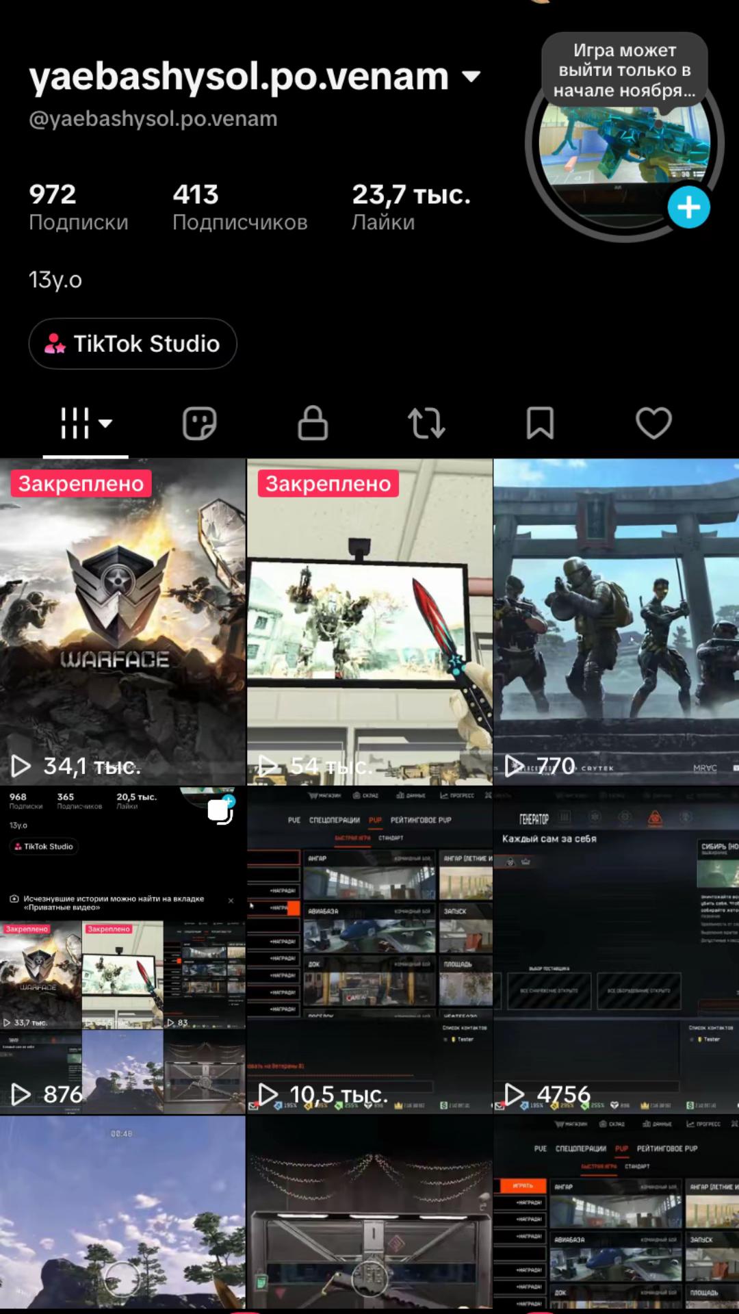
Task: Open the private videos lock tab
Action: [x=313, y=422]
